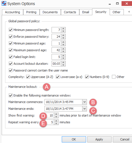Click the tab scroll left arrow

(x=129, y=12)
